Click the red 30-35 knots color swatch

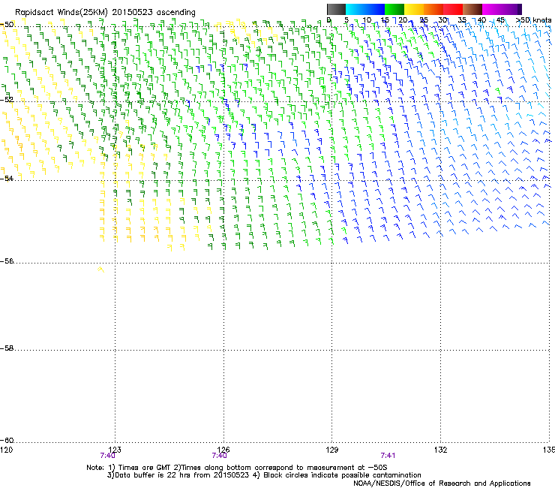453,9
